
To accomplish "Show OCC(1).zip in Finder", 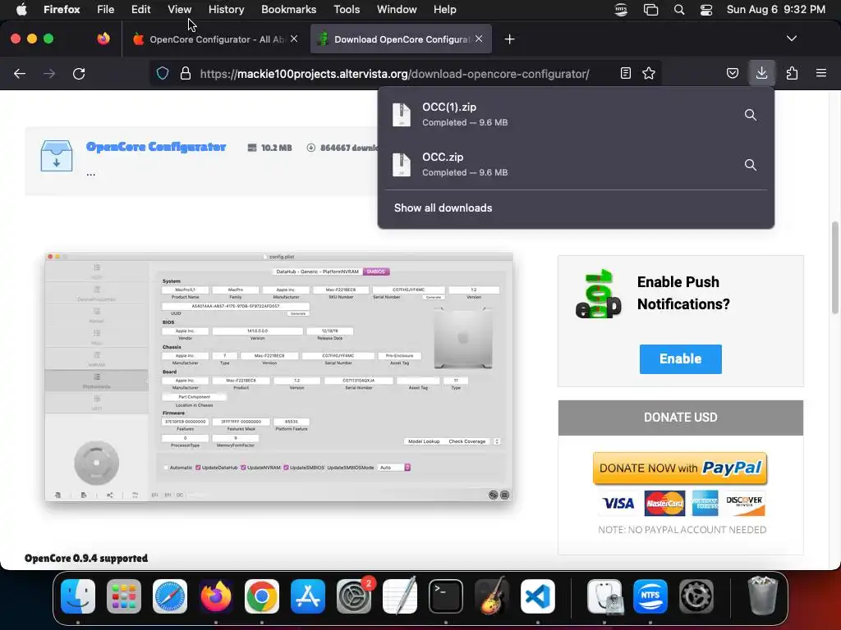I will (751, 115).
